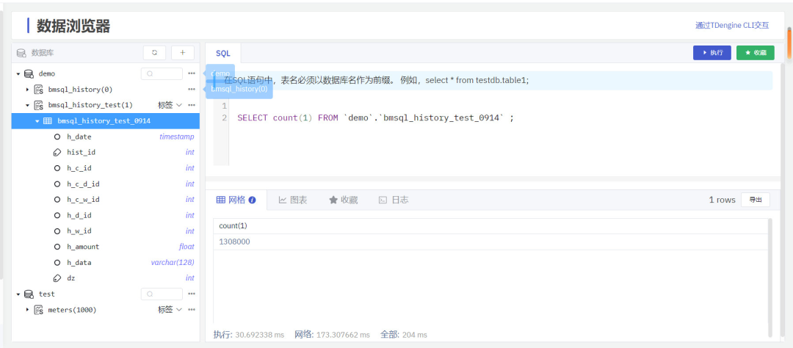The height and width of the screenshot is (348, 793).
Task: Select the hist_id tag row
Action: (x=105, y=152)
